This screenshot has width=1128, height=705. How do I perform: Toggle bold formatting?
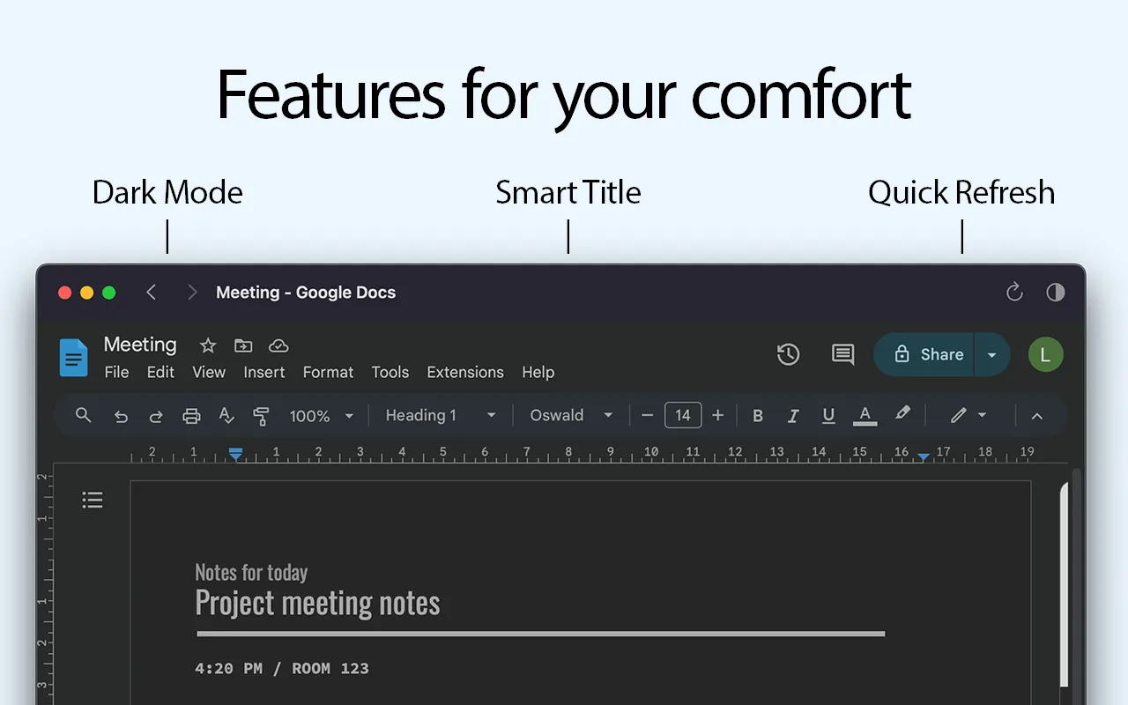coord(757,415)
